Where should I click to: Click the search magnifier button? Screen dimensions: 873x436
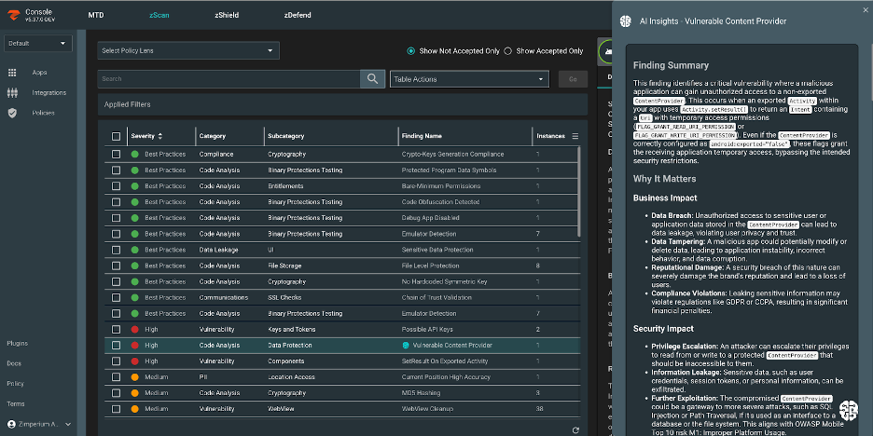(x=372, y=79)
